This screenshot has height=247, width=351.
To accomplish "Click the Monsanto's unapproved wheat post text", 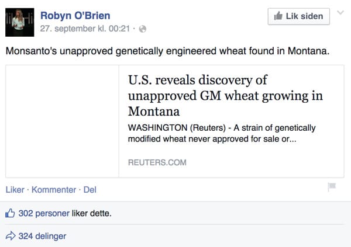I will 167,51.
